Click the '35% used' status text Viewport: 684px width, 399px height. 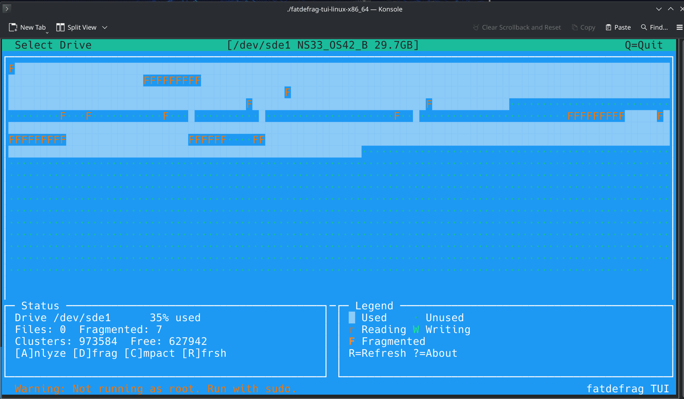(175, 318)
